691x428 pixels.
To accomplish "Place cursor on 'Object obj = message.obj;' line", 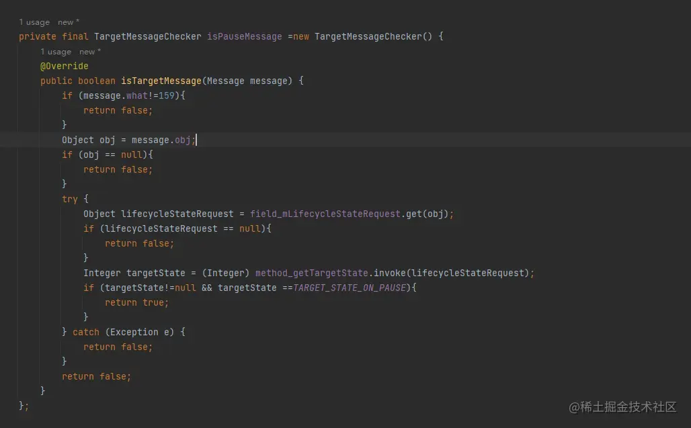I will tap(128, 140).
